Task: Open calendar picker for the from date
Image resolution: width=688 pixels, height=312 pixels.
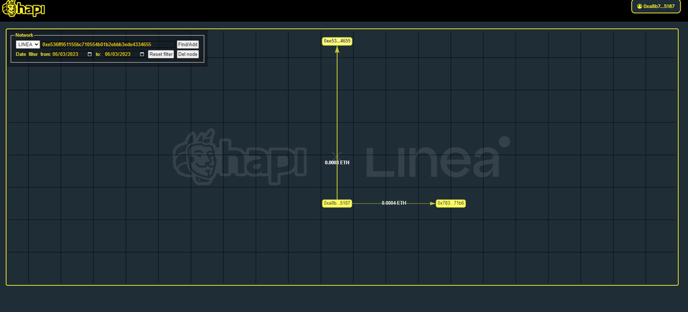Action: point(89,54)
